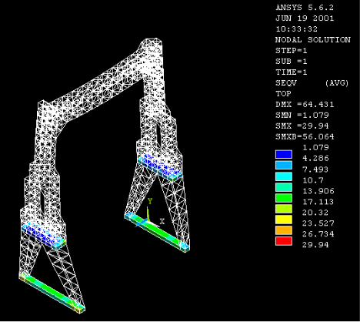
Task: Click the SEQV (AVG) label
Action: tap(312, 83)
